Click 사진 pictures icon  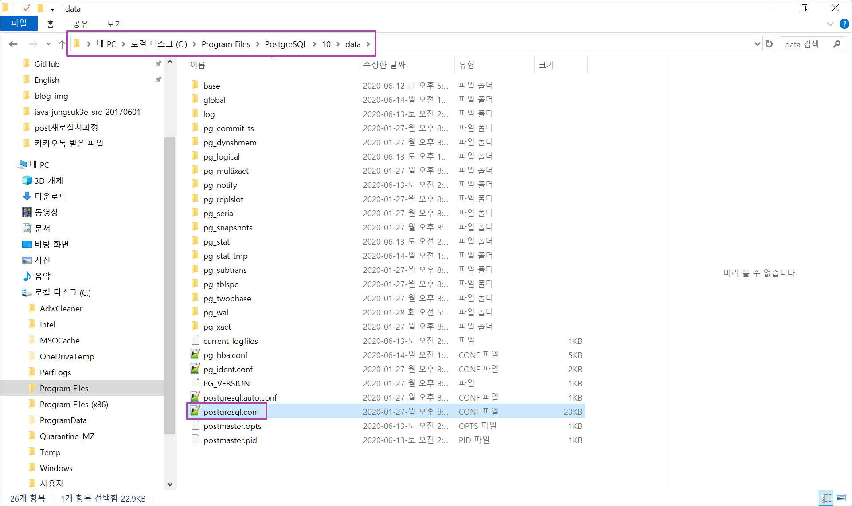[x=27, y=260]
